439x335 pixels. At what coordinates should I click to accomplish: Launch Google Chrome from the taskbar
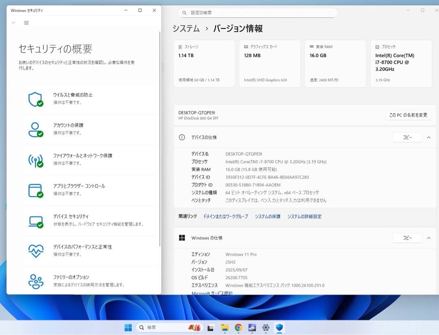(x=238, y=328)
